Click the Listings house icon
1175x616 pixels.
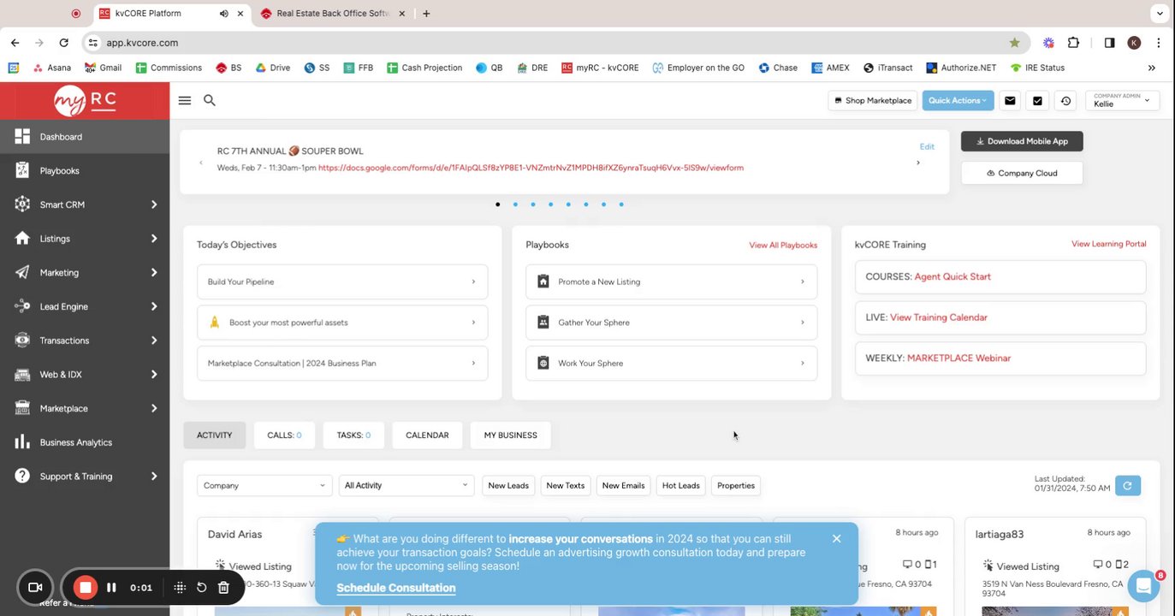tap(22, 239)
